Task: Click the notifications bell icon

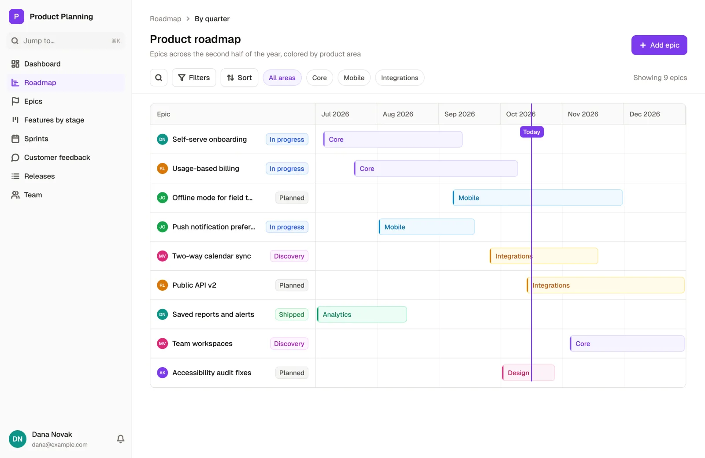Action: click(x=121, y=439)
